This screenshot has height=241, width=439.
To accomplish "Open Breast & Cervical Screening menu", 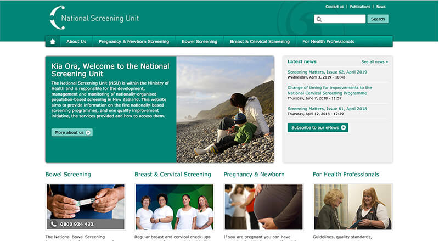I will coord(260,42).
